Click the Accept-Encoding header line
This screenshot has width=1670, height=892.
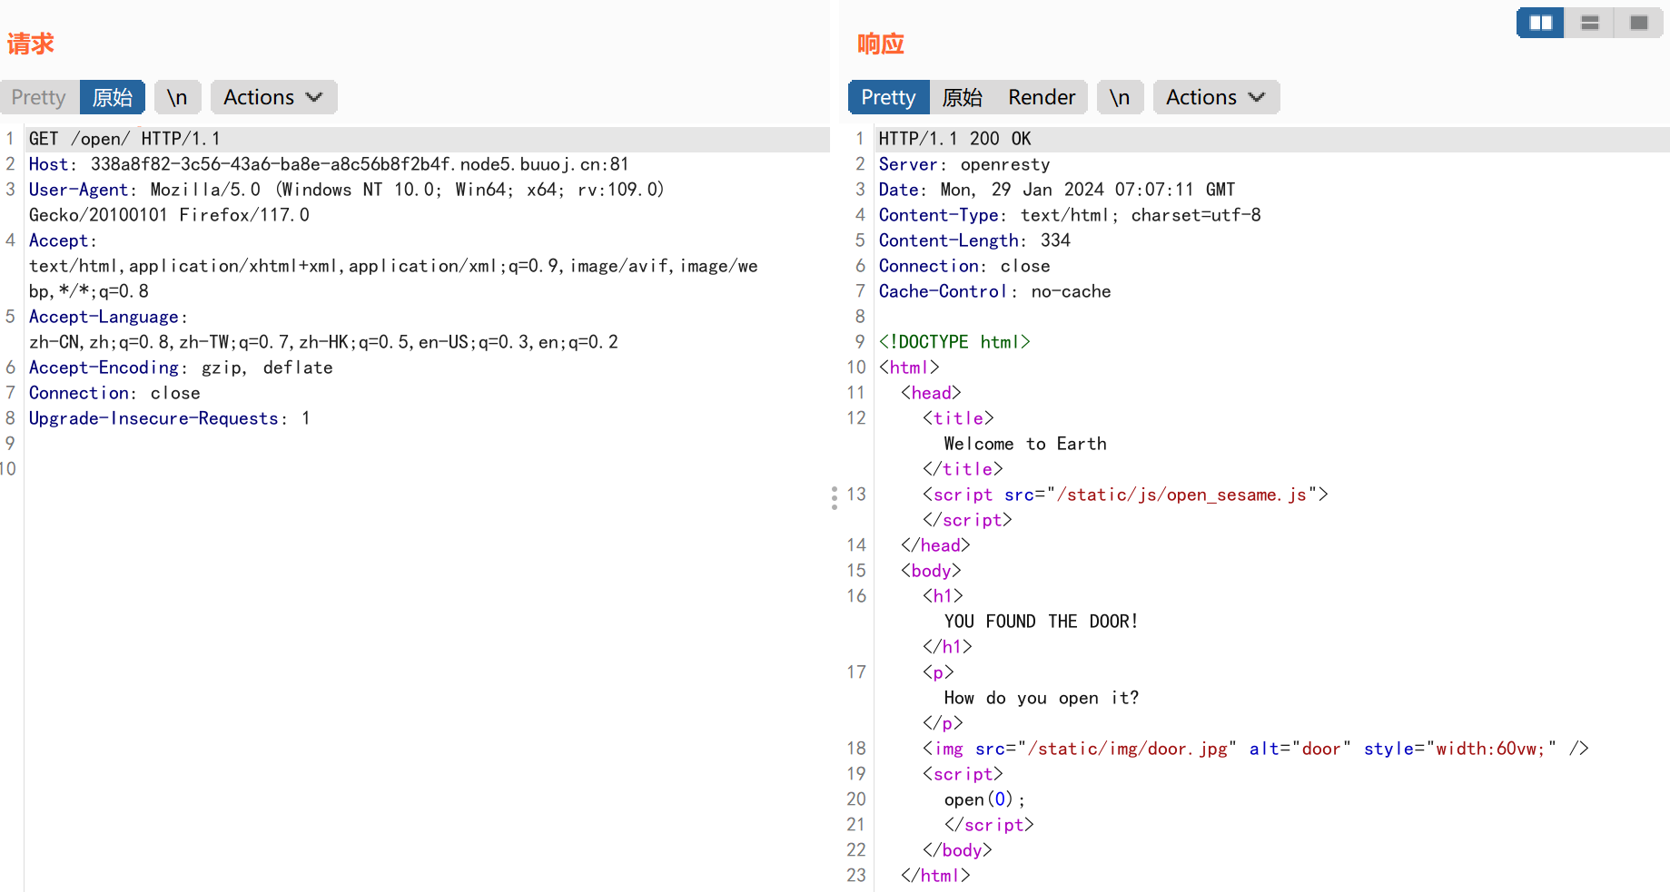click(181, 368)
